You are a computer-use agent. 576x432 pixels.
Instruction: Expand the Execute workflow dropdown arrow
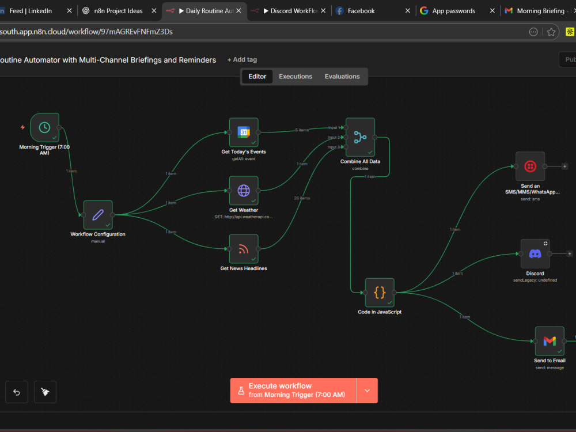tap(367, 391)
